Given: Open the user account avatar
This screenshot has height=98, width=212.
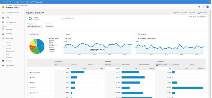Looking at the screenshot, I should [x=207, y=7].
